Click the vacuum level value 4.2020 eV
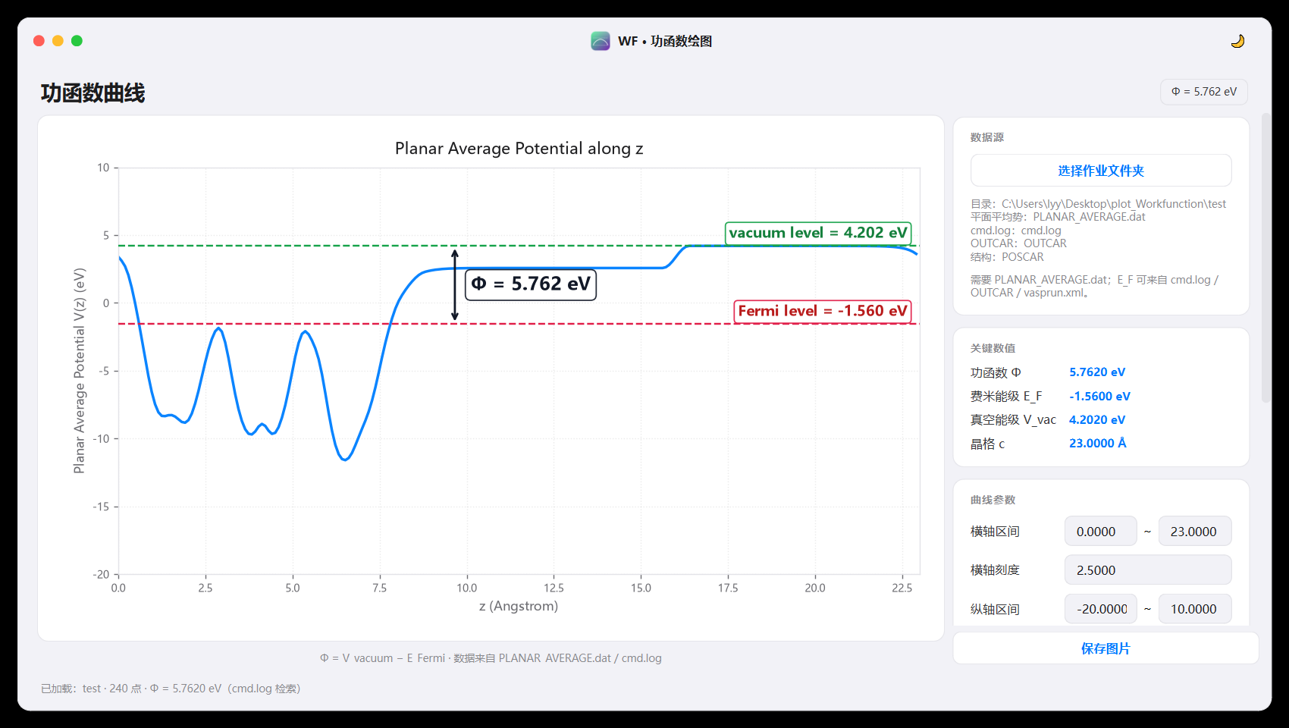This screenshot has height=728, width=1289. (x=1097, y=420)
